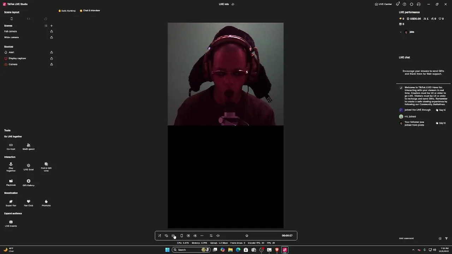Open the LIVE Center
This screenshot has height=254, width=452.
tap(383, 4)
